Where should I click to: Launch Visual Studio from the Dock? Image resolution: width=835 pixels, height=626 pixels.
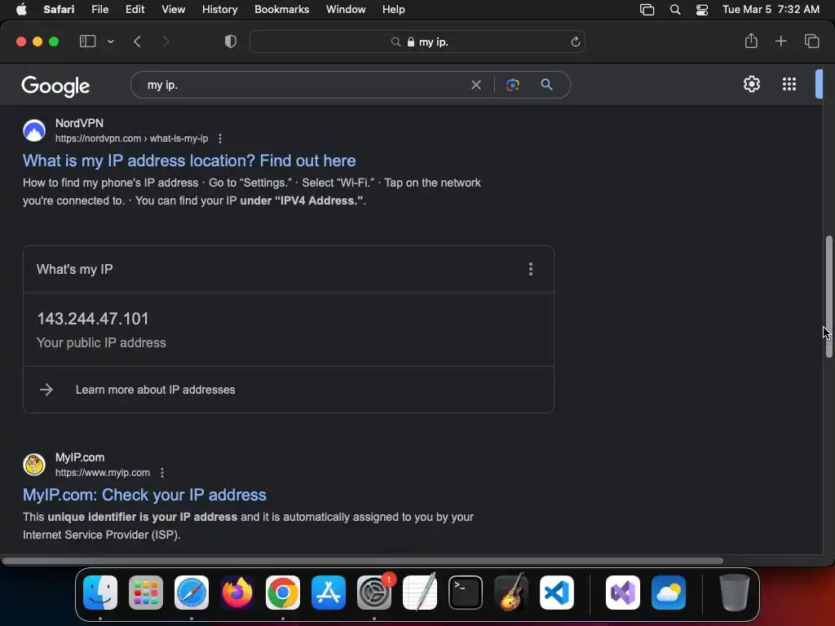[x=623, y=593]
